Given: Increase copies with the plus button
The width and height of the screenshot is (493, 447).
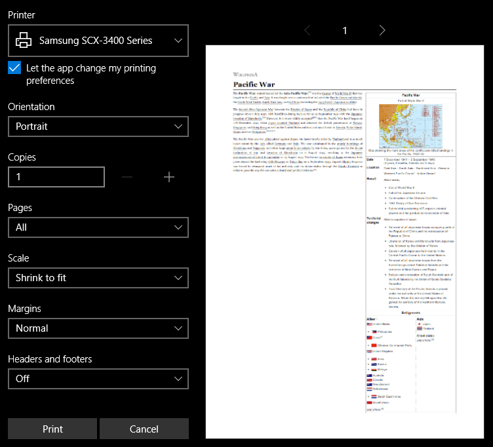Looking at the screenshot, I should pyautogui.click(x=169, y=177).
